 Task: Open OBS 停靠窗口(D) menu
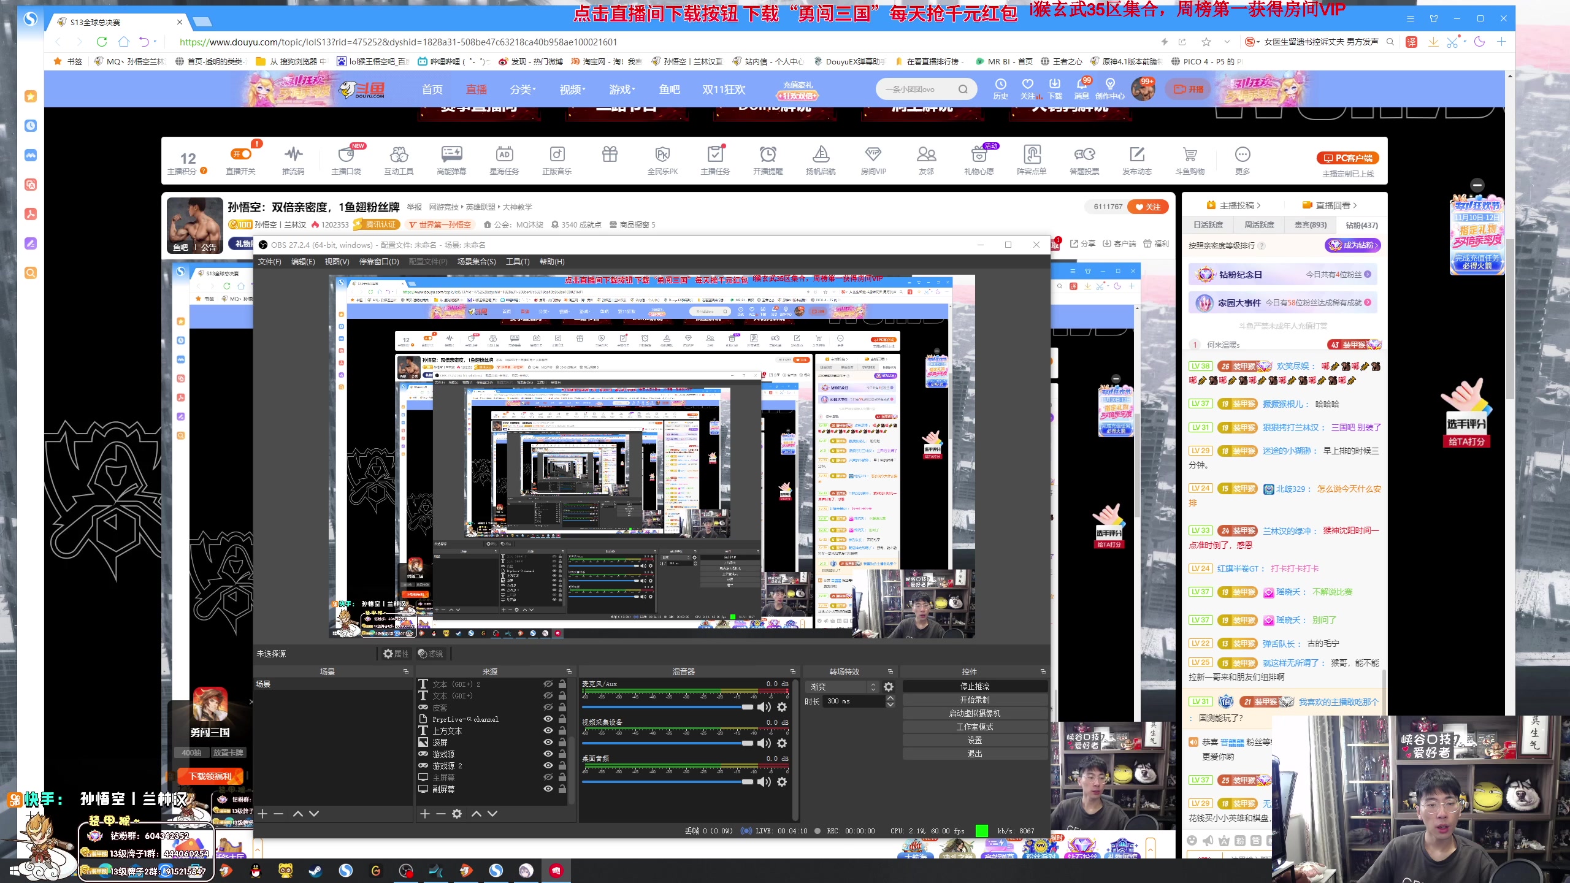[x=379, y=262]
